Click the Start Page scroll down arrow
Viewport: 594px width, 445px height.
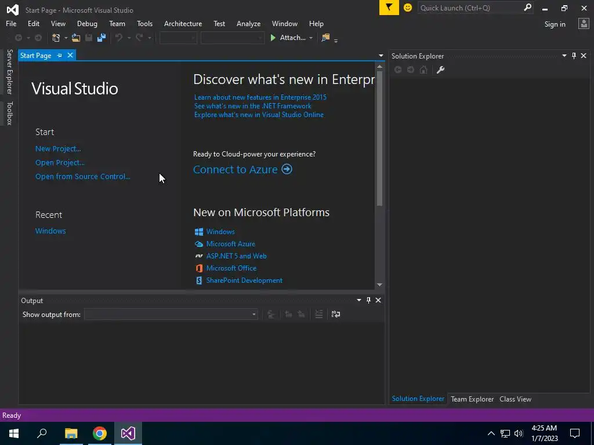coord(379,285)
